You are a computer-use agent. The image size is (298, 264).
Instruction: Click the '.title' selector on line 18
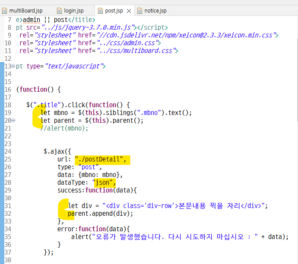(x=47, y=105)
